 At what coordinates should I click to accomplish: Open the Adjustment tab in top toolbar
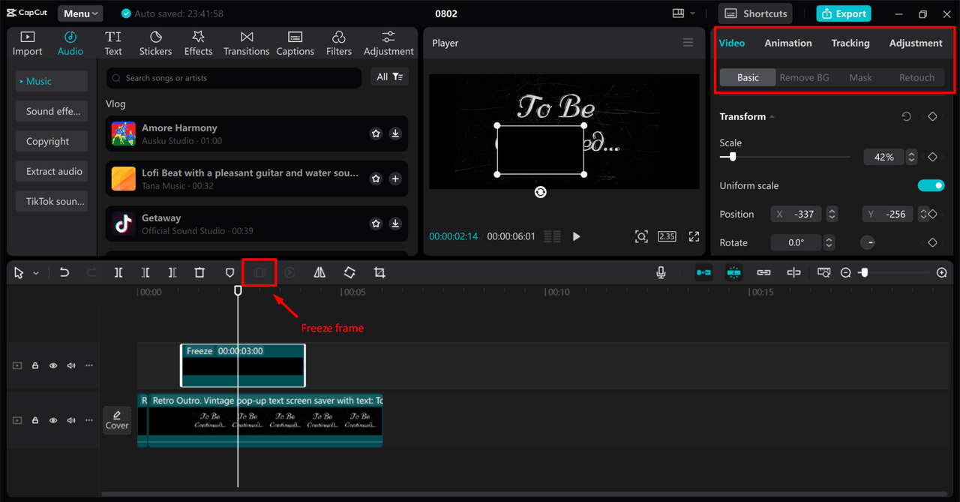[x=388, y=44]
